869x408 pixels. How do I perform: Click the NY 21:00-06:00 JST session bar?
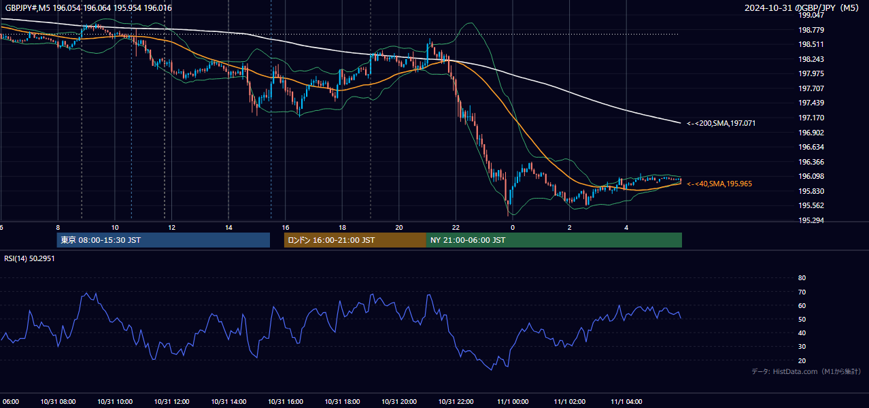[x=554, y=240]
